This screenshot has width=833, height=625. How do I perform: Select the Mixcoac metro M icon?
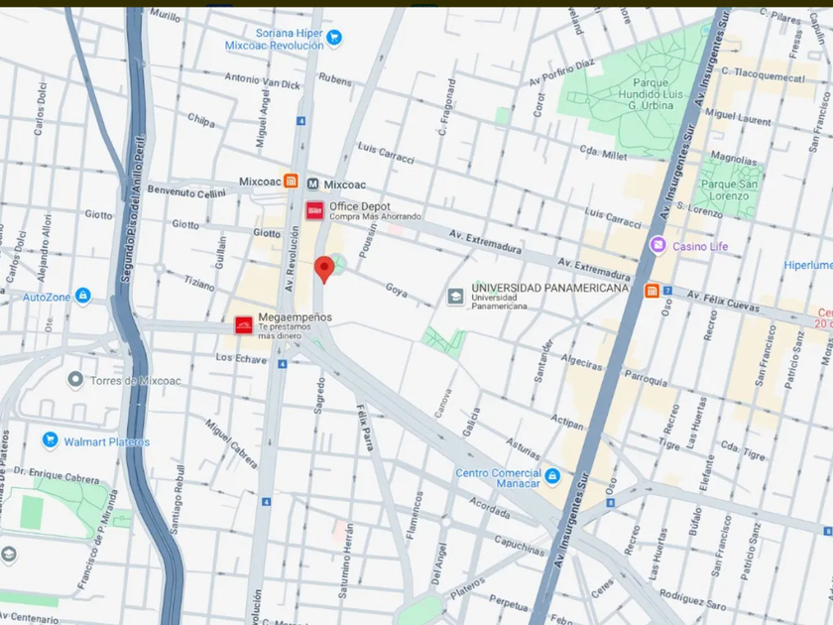tap(313, 184)
